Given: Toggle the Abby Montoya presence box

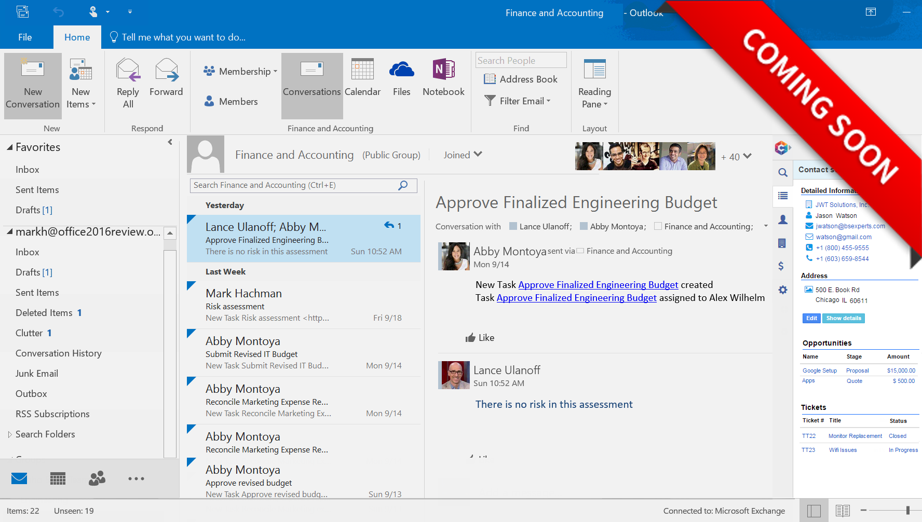Looking at the screenshot, I should (x=584, y=226).
